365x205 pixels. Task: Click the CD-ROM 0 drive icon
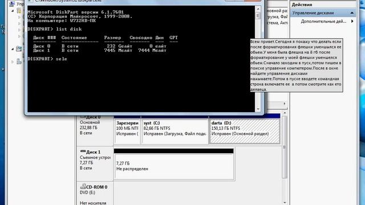[83, 186]
